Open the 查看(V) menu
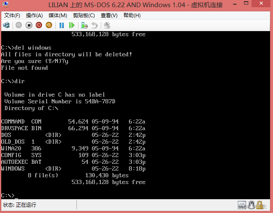 coord(109,16)
